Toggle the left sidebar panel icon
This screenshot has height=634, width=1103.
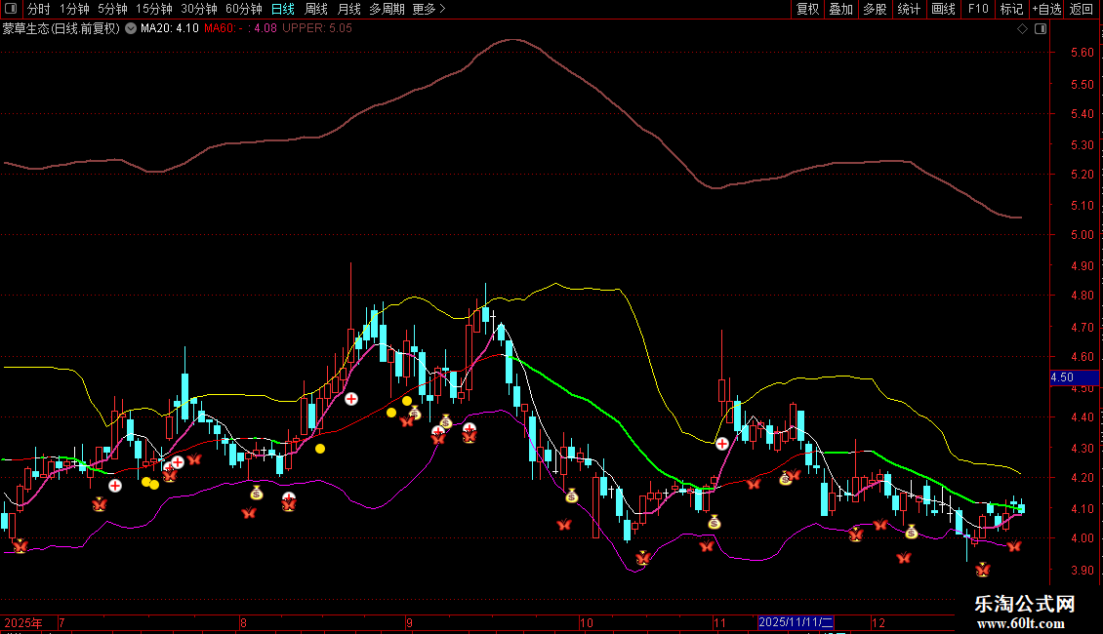(x=11, y=9)
